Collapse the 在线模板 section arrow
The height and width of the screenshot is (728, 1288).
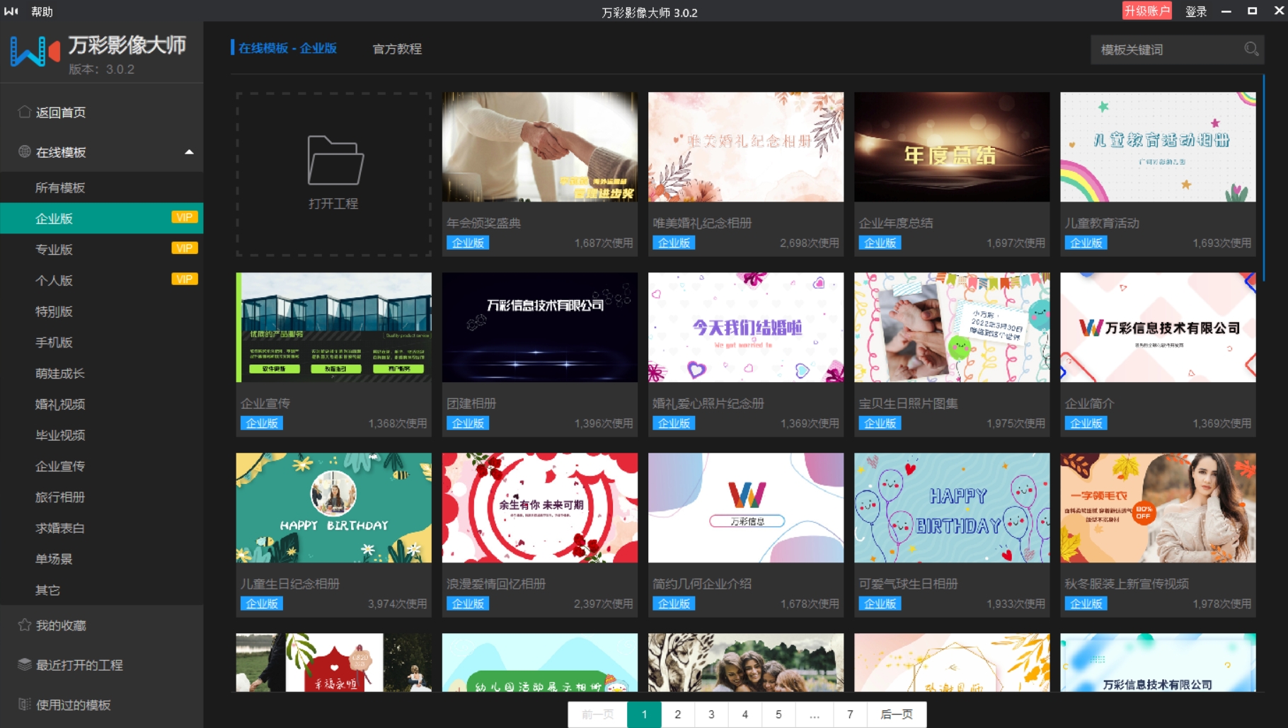click(189, 152)
